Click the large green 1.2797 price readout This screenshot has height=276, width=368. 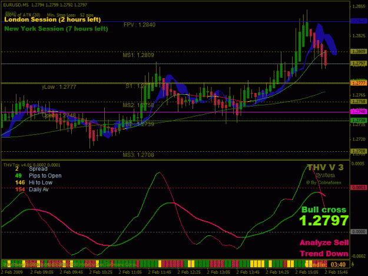pyautogui.click(x=324, y=221)
